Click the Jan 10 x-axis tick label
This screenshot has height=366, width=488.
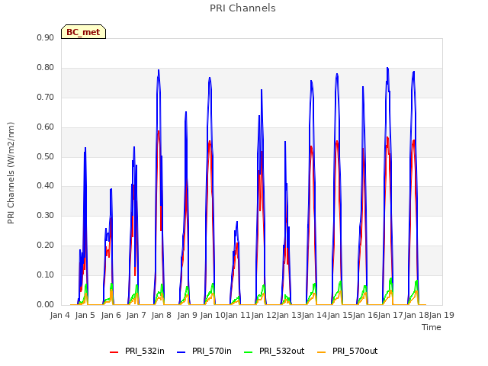point(213,315)
